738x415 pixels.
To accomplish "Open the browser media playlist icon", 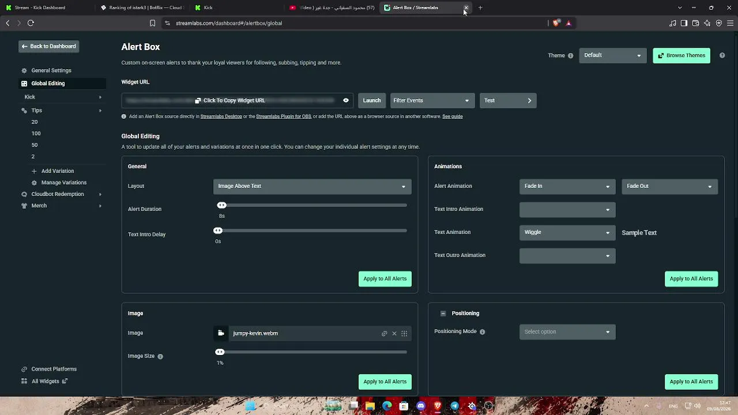I will pos(673,23).
